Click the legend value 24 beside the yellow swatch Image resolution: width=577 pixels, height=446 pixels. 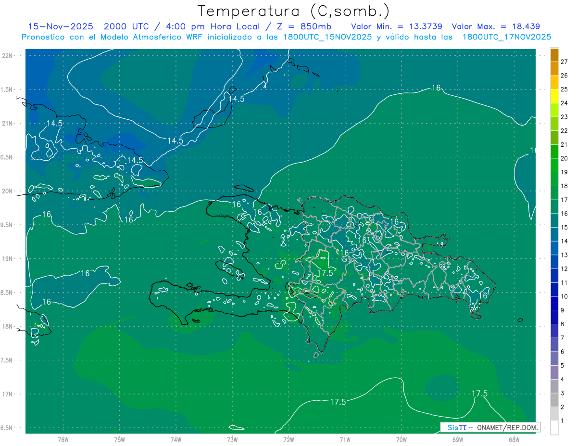click(564, 103)
